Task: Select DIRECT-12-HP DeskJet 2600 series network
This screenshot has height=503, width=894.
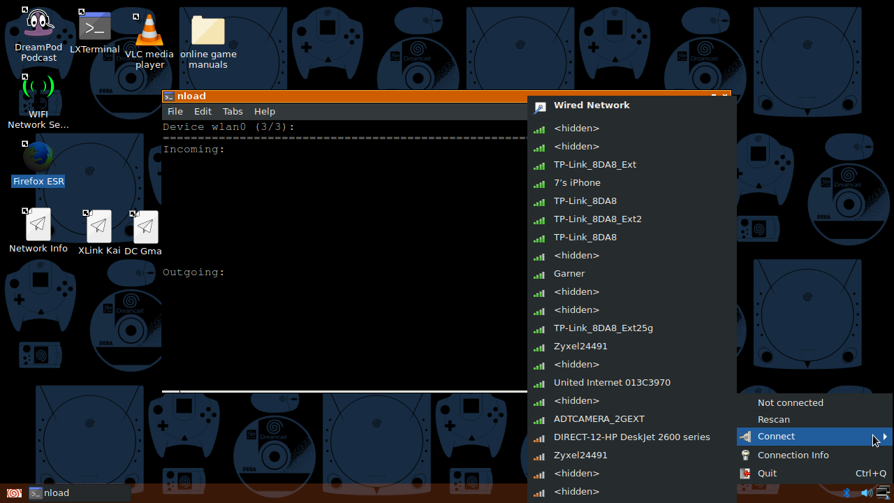Action: [632, 437]
